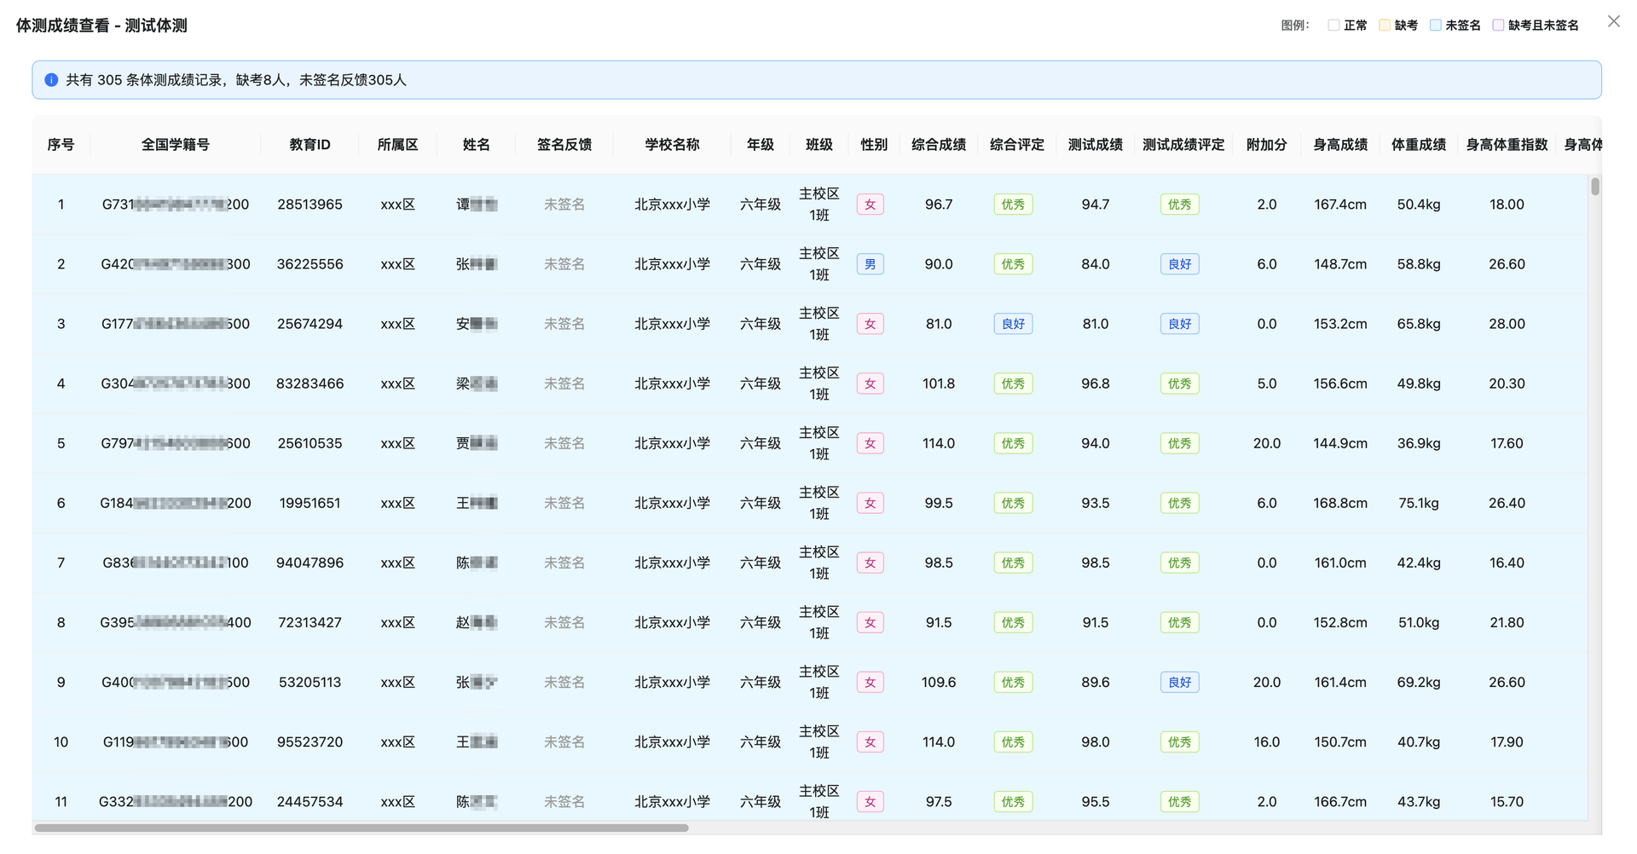This screenshot has width=1637, height=854.
Task: Click the blue info icon in the summary banner
Action: coord(53,79)
